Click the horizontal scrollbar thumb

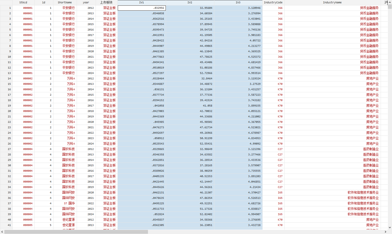(x=76, y=232)
